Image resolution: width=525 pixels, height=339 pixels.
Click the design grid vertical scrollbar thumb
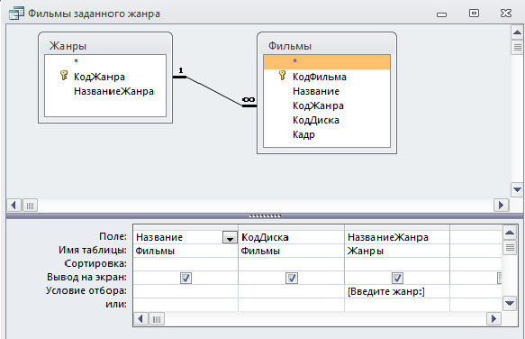(510, 248)
